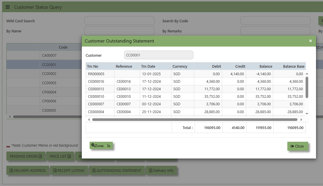The width and height of the screenshot is (323, 186).
Task: Click the Wild Card Search input field
Action: coord(119,21)
